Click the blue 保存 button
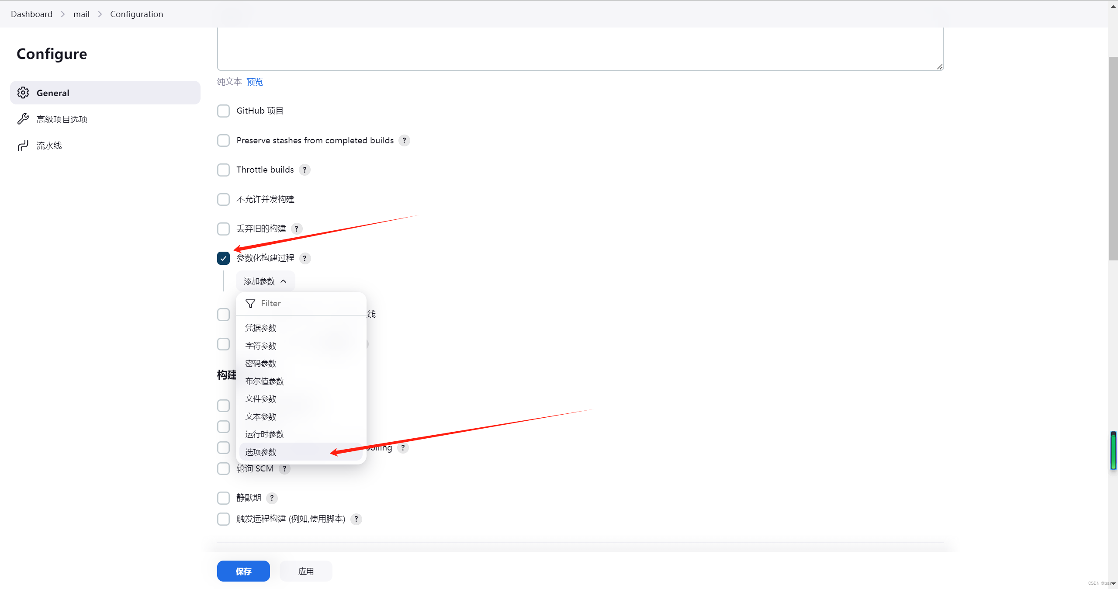Image resolution: width=1118 pixels, height=589 pixels. tap(243, 572)
